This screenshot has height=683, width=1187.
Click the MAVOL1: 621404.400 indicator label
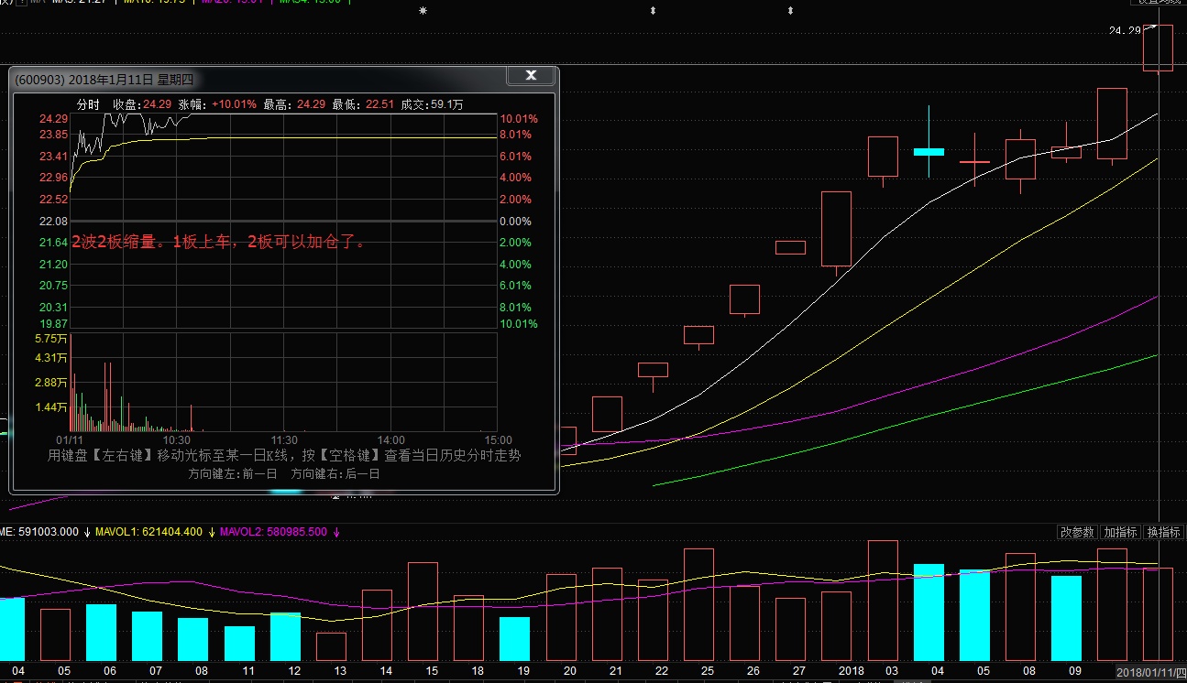pos(148,532)
